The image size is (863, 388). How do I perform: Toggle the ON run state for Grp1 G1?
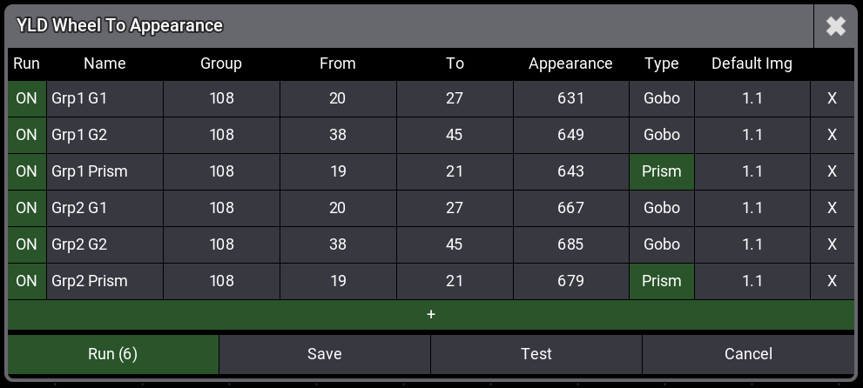[x=26, y=98]
